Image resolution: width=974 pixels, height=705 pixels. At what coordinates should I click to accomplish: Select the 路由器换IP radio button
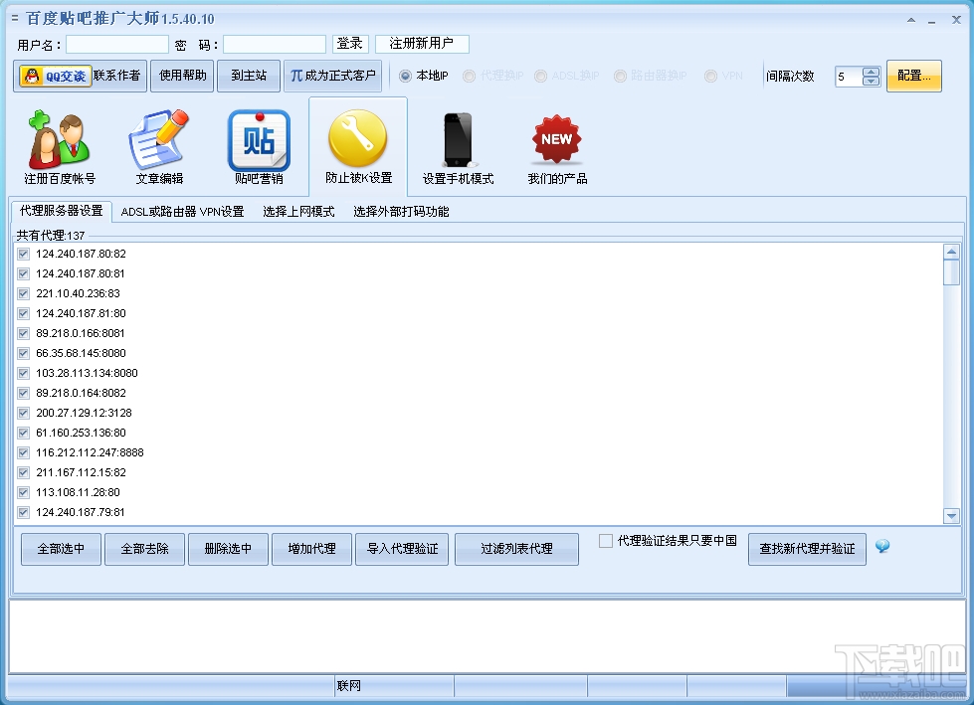click(620, 76)
